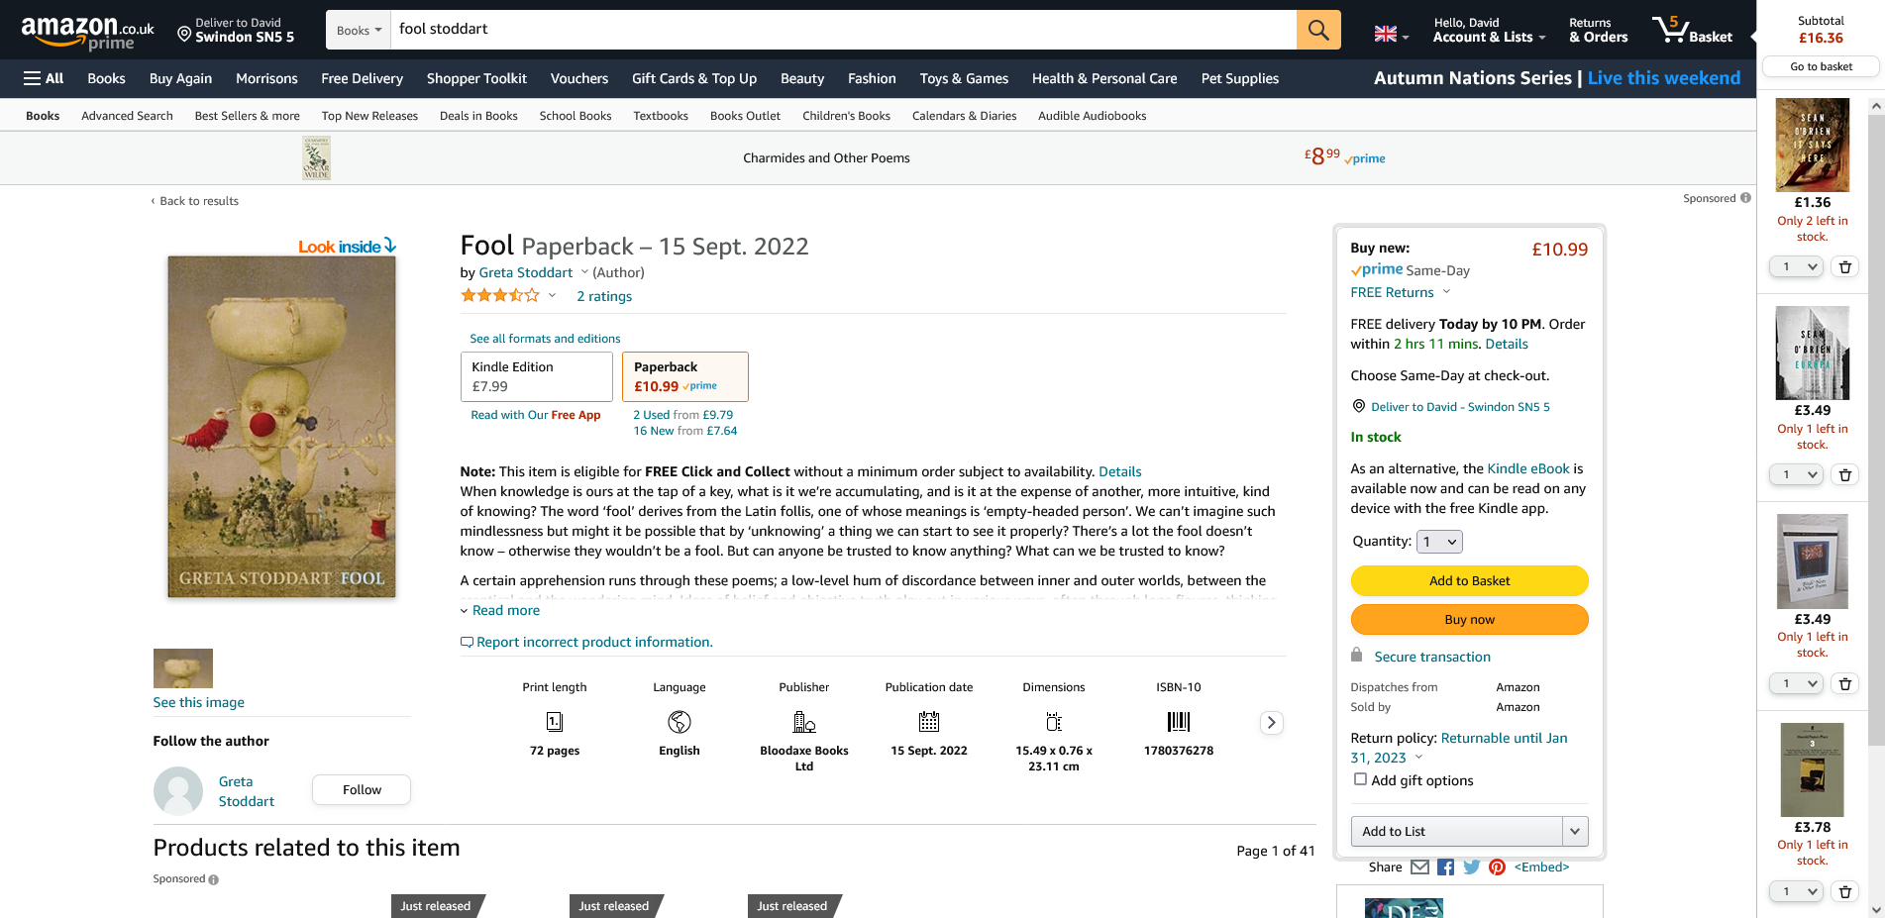Click the Fool book cover image
The image size is (1885, 918).
[x=281, y=427]
